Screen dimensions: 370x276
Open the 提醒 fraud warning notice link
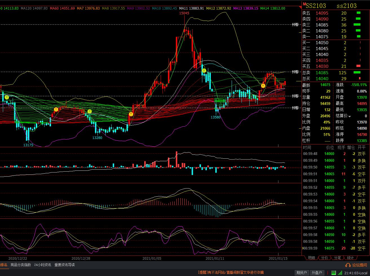pos(231,273)
